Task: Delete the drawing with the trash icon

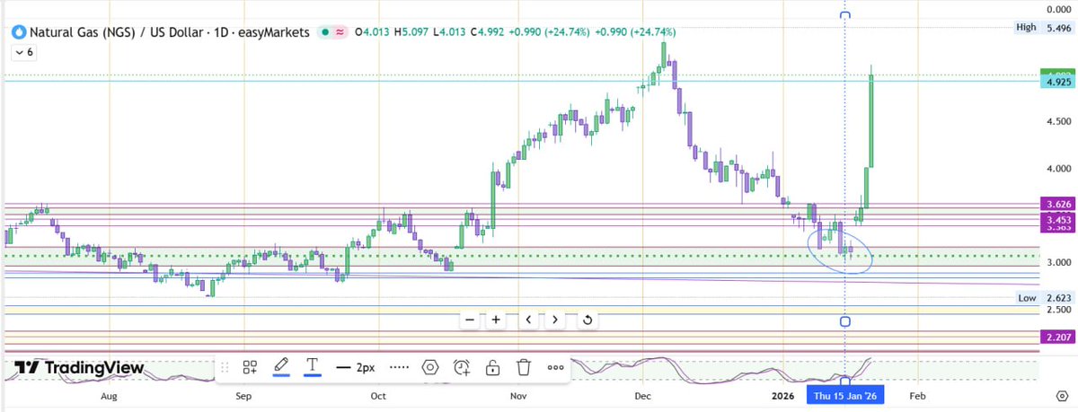Action: [x=524, y=367]
